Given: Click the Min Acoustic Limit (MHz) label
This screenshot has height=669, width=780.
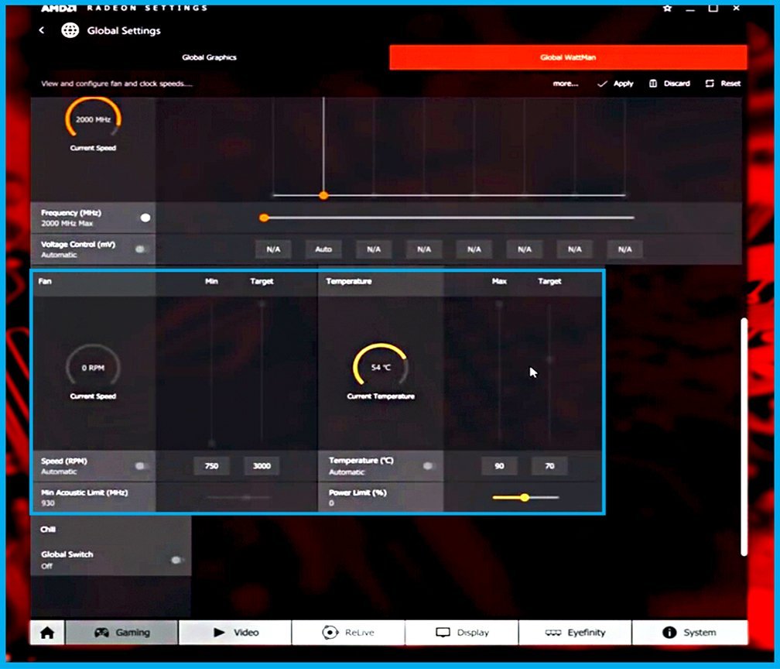Looking at the screenshot, I should [x=84, y=492].
